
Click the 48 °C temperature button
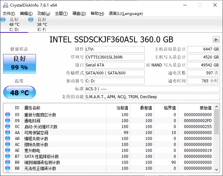tap(20, 92)
